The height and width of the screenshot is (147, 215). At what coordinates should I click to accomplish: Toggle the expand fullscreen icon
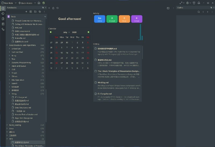click(181, 3)
